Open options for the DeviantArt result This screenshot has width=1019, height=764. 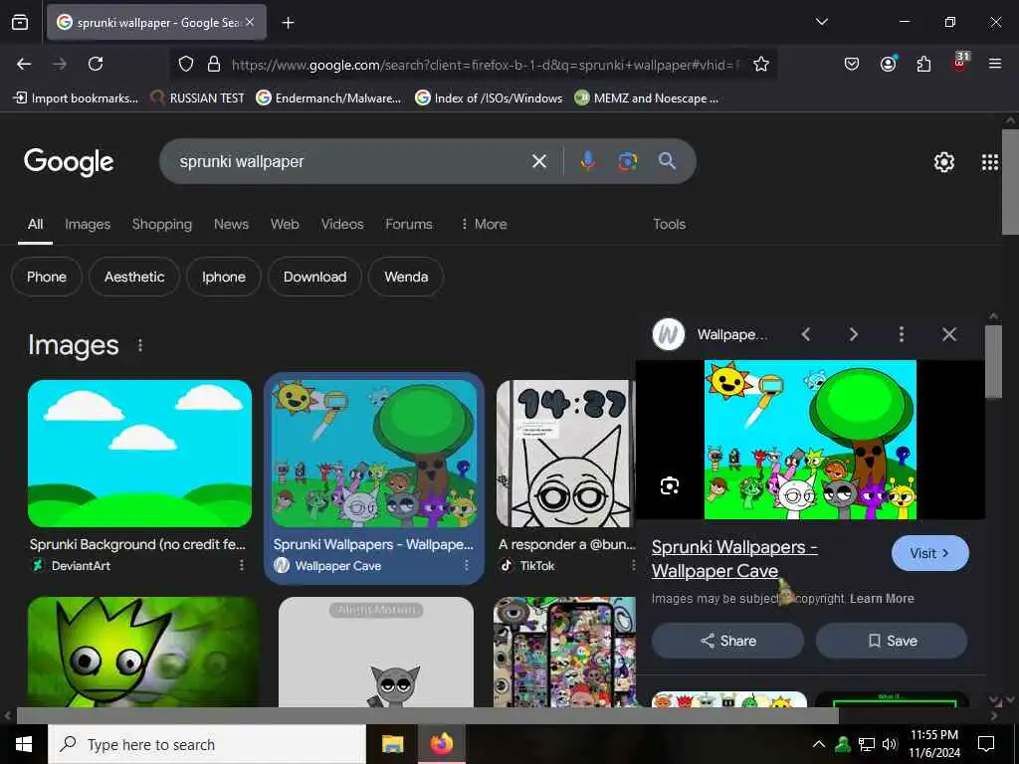pos(241,565)
